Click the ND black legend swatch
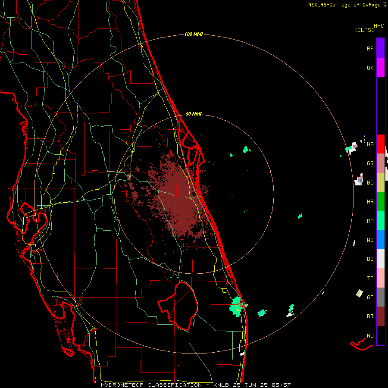The height and width of the screenshot is (388, 388). point(381,335)
